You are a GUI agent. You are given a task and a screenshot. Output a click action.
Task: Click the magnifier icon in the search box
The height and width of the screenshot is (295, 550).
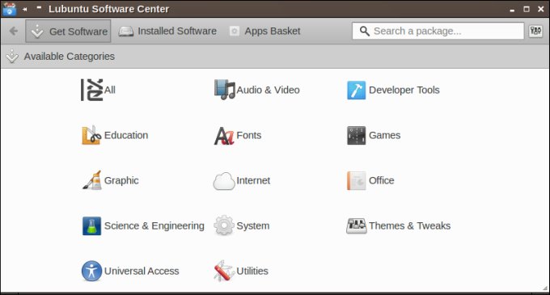coord(365,32)
